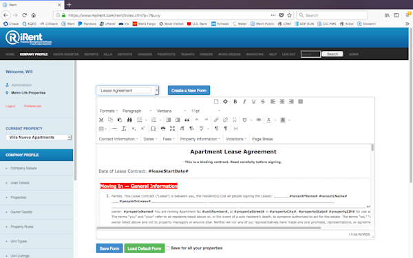Open the Property Information menu
The height and width of the screenshot is (258, 413).
point(200,139)
